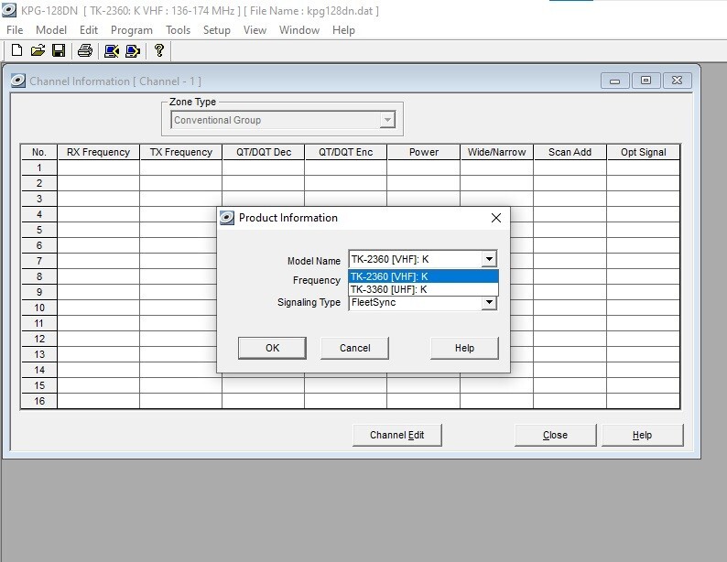Collapse the Model Name dropdown arrow
The image size is (727, 562).
tap(489, 260)
